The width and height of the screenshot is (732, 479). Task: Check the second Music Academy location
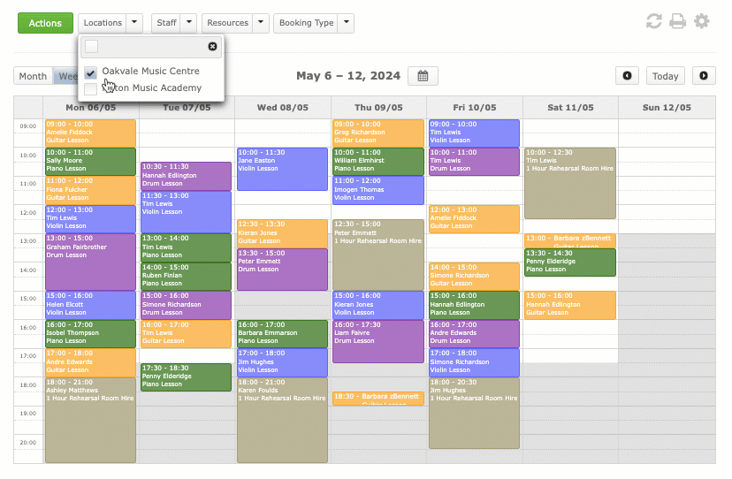[91, 88]
